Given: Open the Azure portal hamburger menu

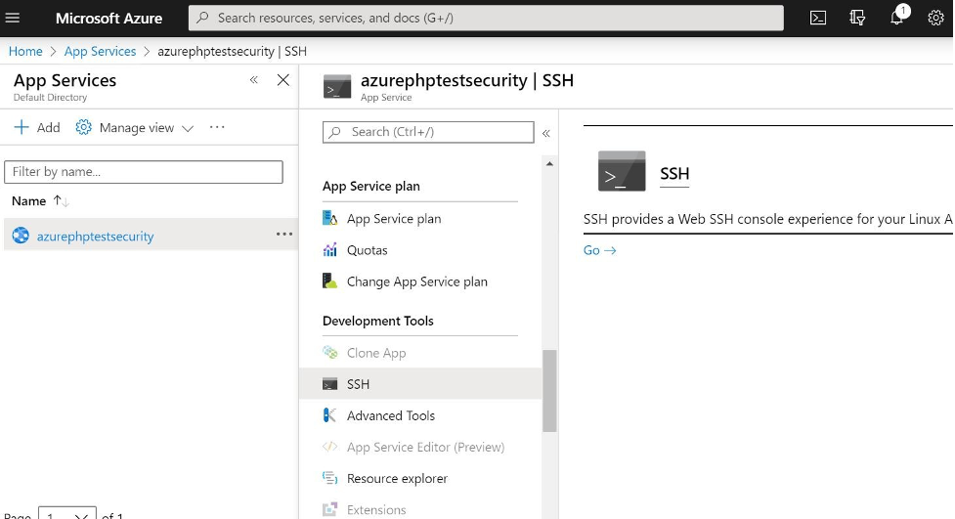Looking at the screenshot, I should [12, 18].
